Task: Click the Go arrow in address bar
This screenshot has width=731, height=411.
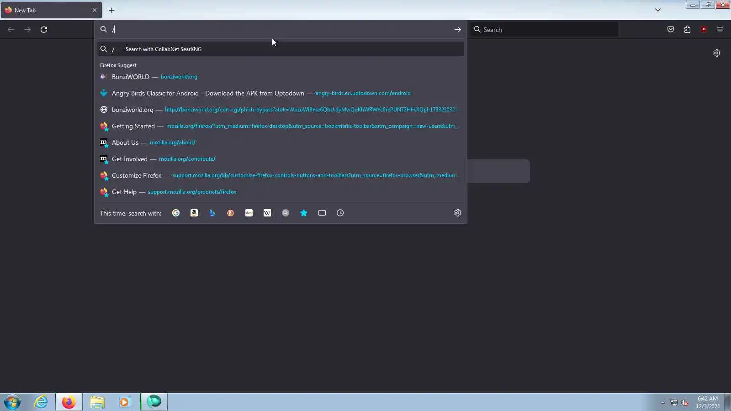Action: 457,30
